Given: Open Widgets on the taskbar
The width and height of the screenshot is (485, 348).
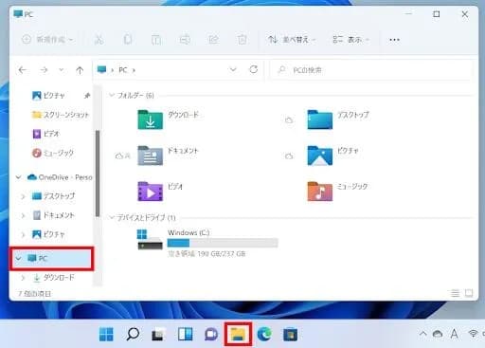Looking at the screenshot, I should click(x=185, y=334).
